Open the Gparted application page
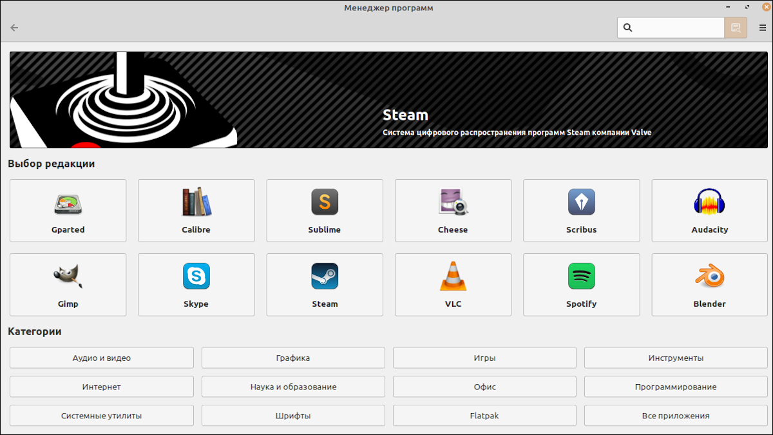This screenshot has height=435, width=773. click(68, 211)
